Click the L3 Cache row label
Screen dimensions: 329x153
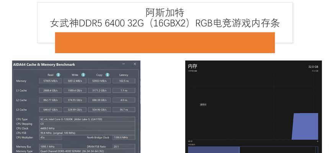[x=21, y=109]
